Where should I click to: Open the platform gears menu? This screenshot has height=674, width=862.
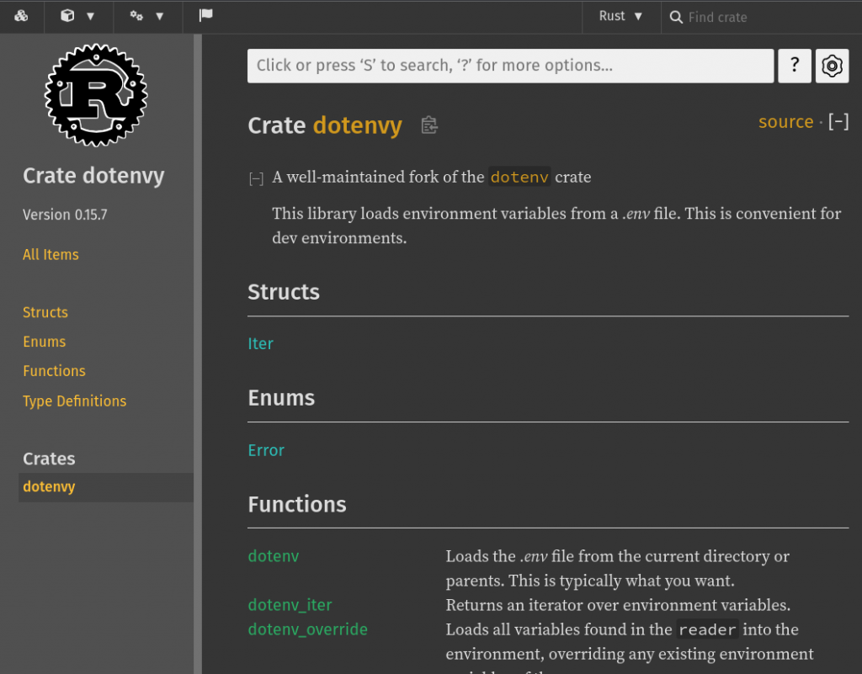coord(146,16)
